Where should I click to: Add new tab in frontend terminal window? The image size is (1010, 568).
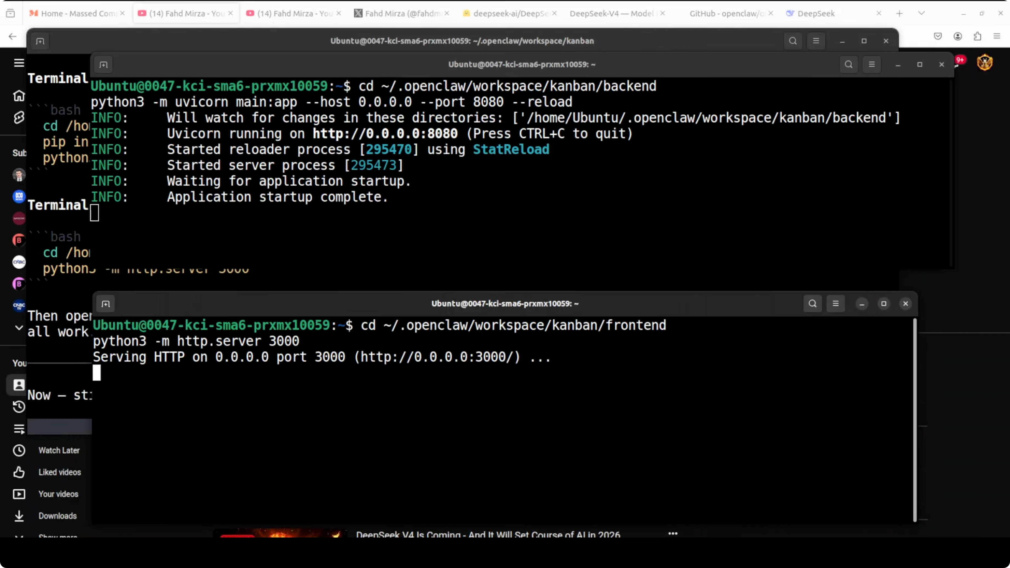pyautogui.click(x=105, y=304)
